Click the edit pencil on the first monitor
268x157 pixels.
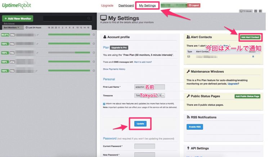pyautogui.click(x=37, y=35)
